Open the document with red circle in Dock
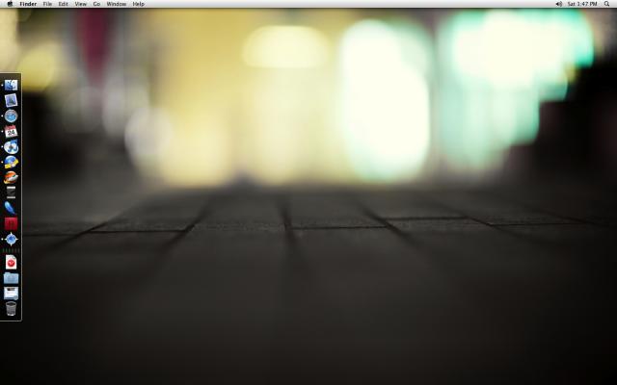Screen dimensions: 617x385 tap(11, 263)
